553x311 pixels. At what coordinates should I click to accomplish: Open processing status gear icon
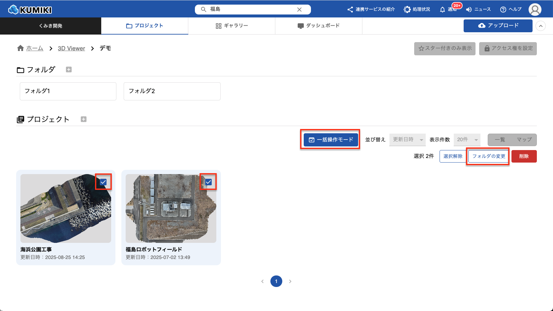point(407,10)
